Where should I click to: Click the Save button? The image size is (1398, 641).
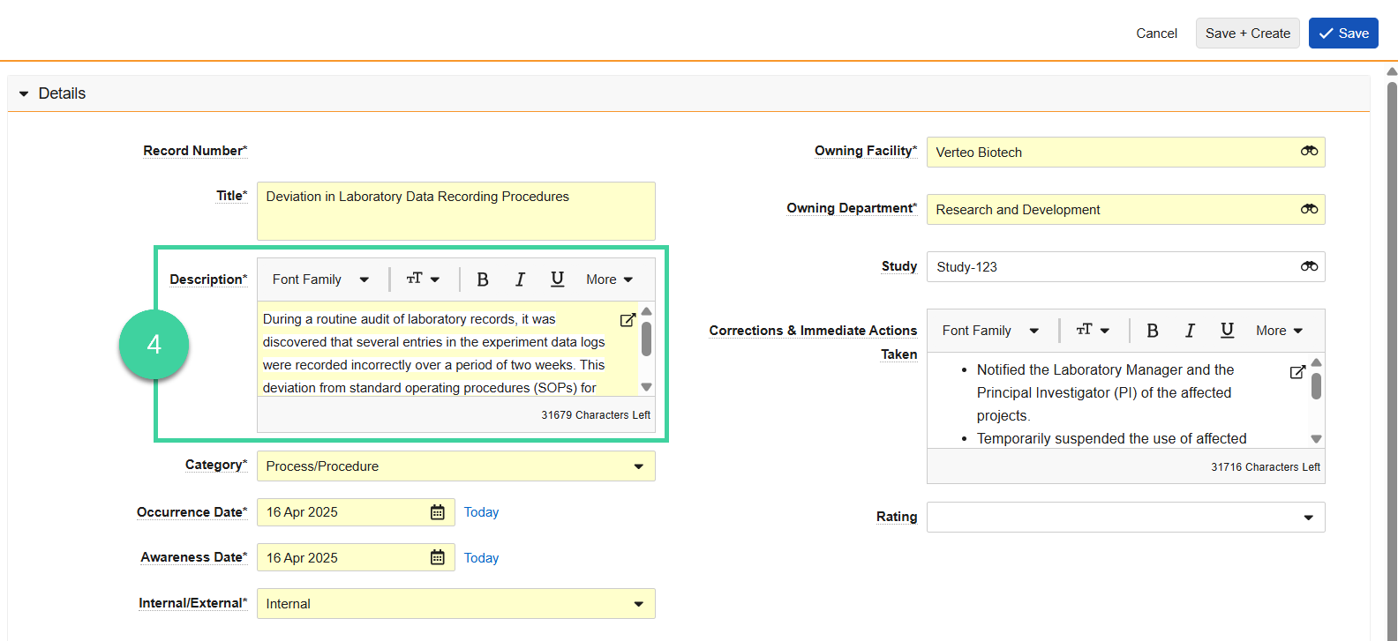(1343, 34)
